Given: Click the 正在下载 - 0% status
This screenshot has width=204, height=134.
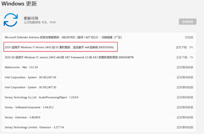Looking at the screenshot, I should point(184,47).
